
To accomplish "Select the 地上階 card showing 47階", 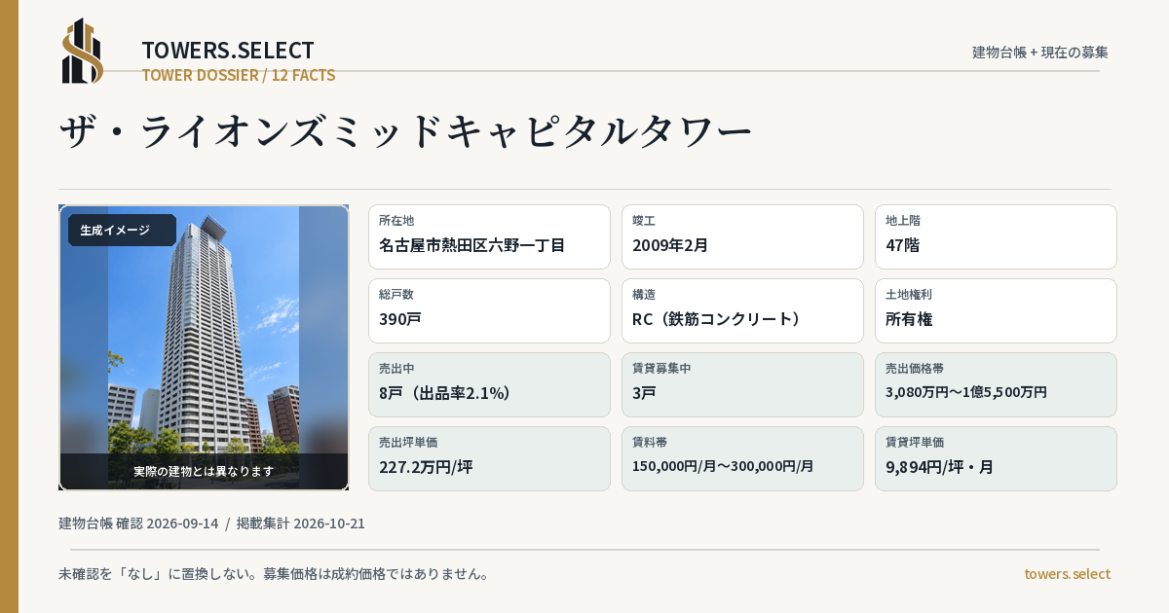I will [996, 236].
